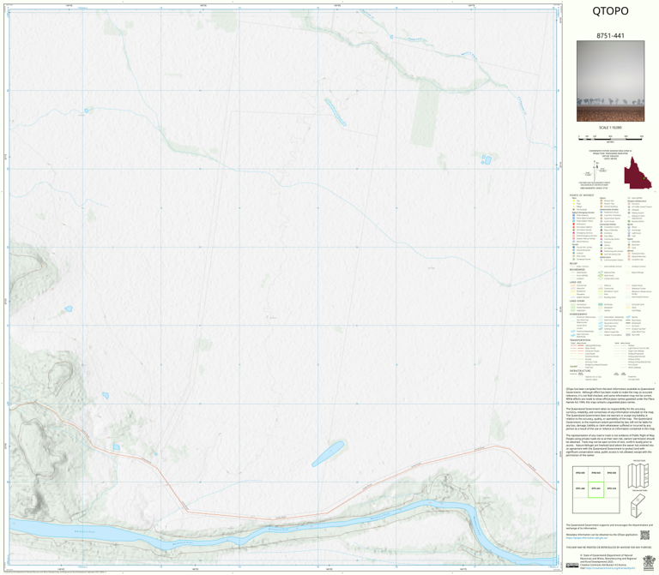Screen dimensions: 659x575
Task: Click the QR code for QTopo application
Action: 644,535
